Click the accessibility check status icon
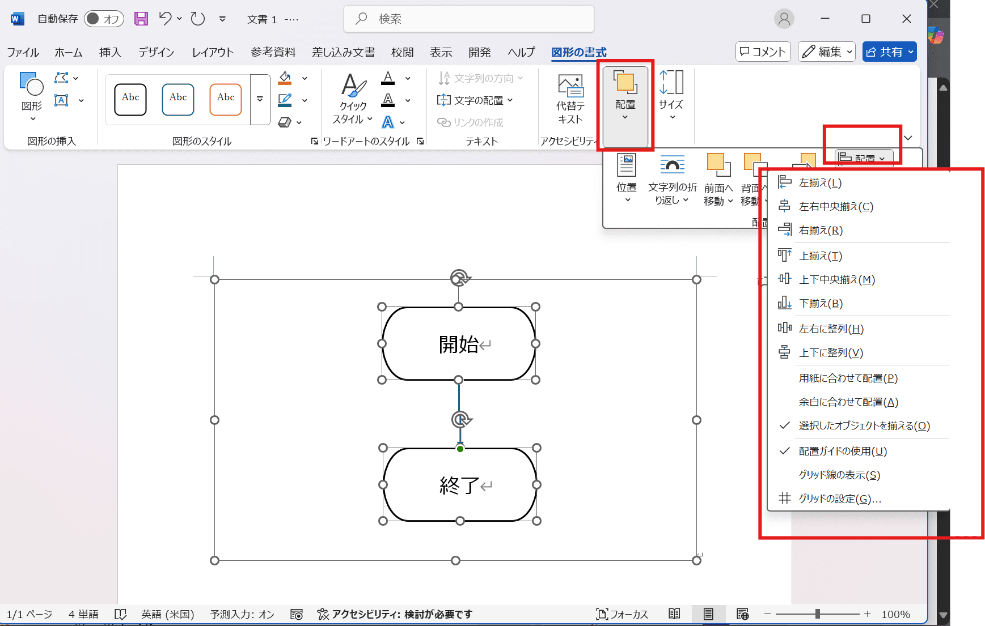This screenshot has width=985, height=626. click(x=323, y=614)
